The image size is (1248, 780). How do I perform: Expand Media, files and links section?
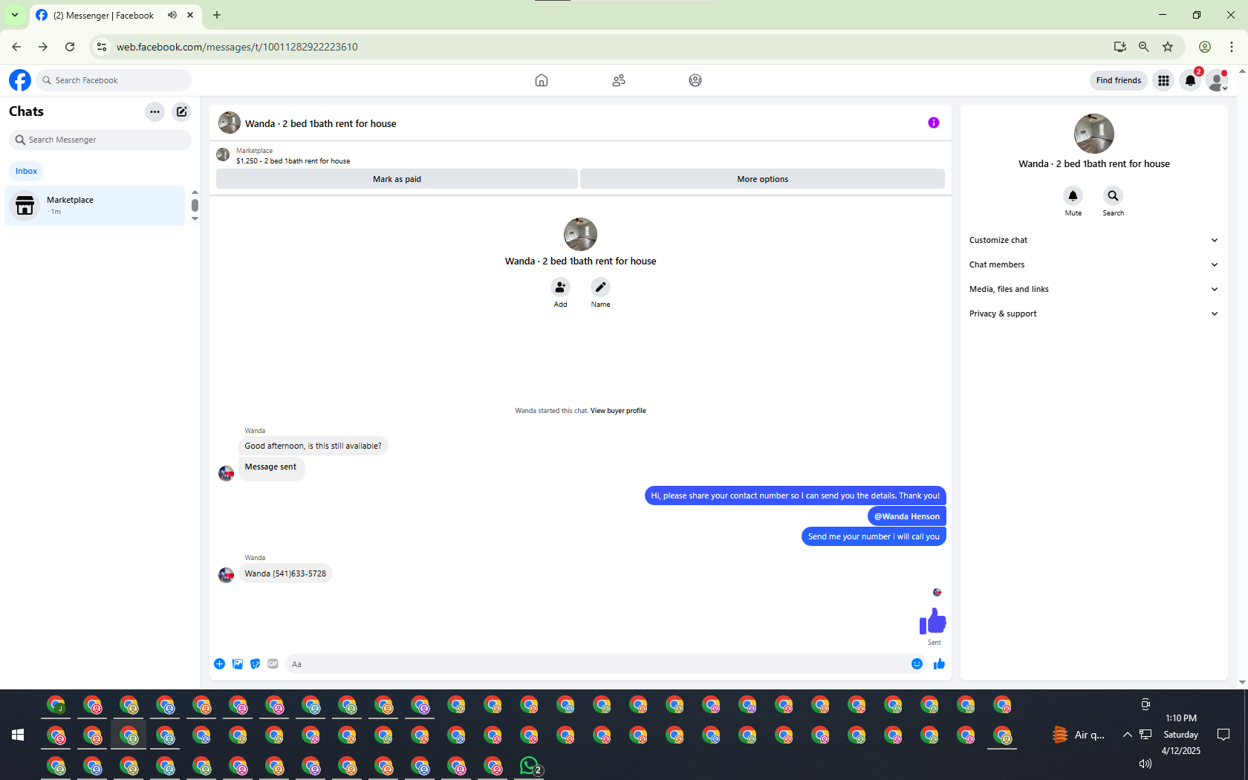pos(1093,289)
